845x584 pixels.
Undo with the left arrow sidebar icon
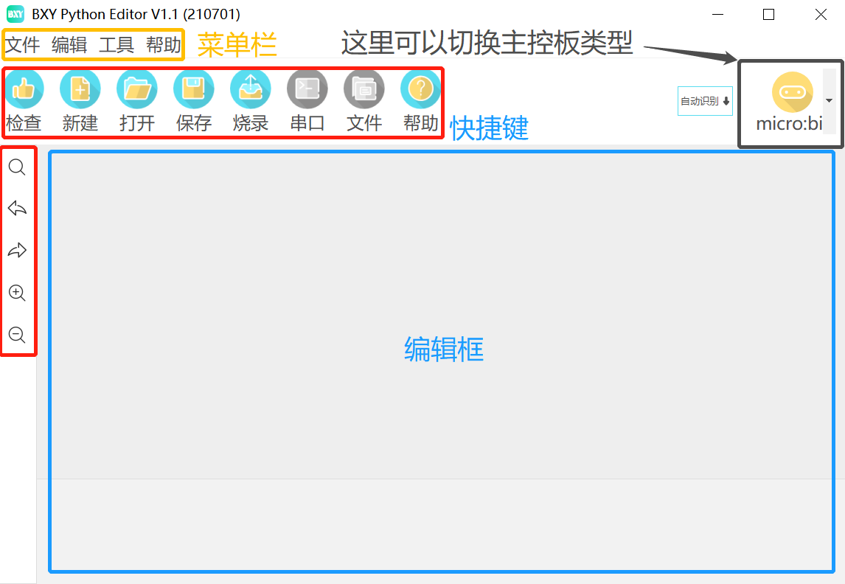[17, 209]
